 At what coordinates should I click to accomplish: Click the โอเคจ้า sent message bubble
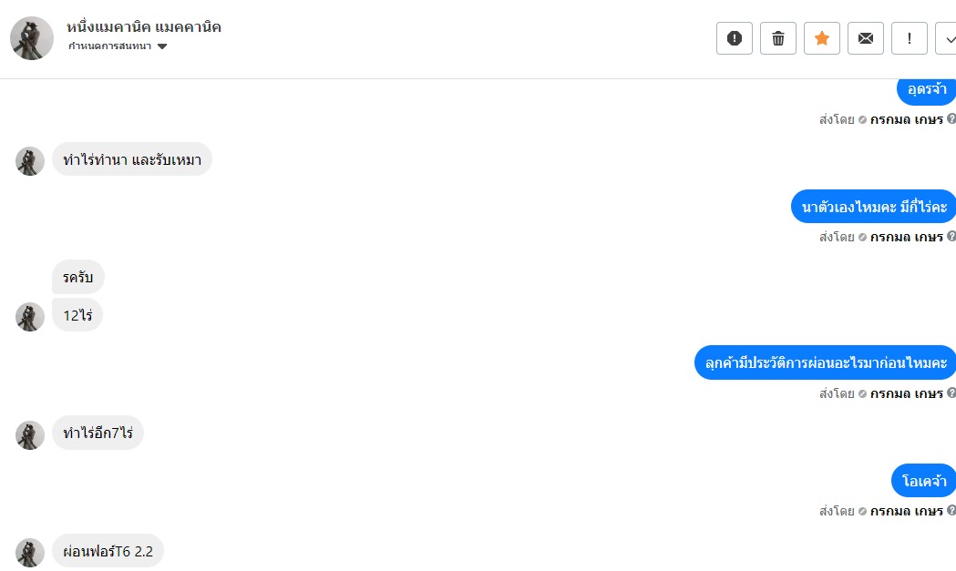pos(923,481)
